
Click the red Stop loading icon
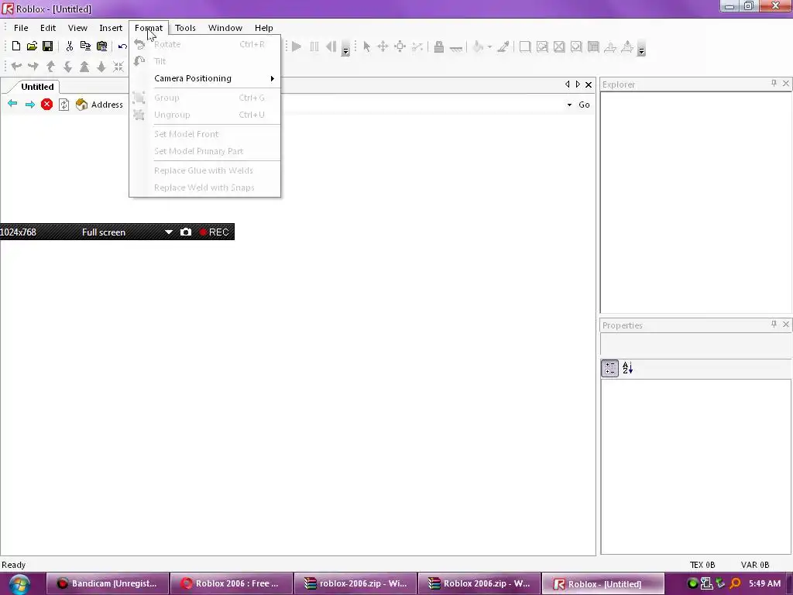click(46, 105)
